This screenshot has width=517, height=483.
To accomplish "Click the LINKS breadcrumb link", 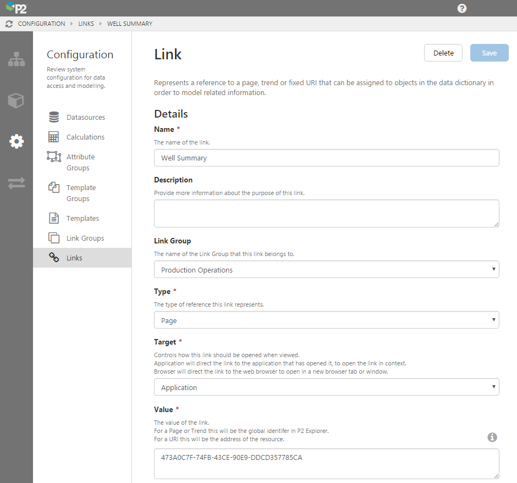I will pyautogui.click(x=86, y=24).
